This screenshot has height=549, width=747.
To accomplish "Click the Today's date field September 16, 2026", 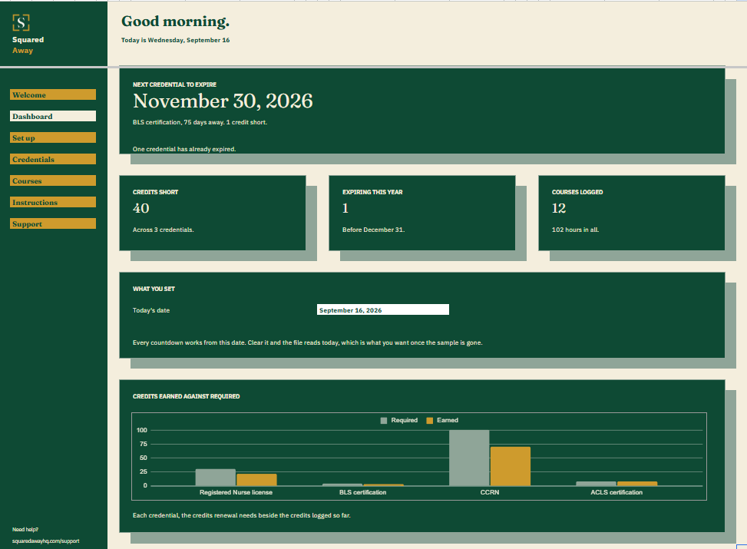I will (383, 309).
